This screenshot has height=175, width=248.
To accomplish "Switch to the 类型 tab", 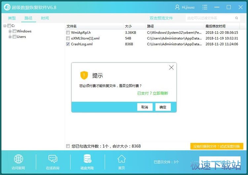I will tap(12, 18).
